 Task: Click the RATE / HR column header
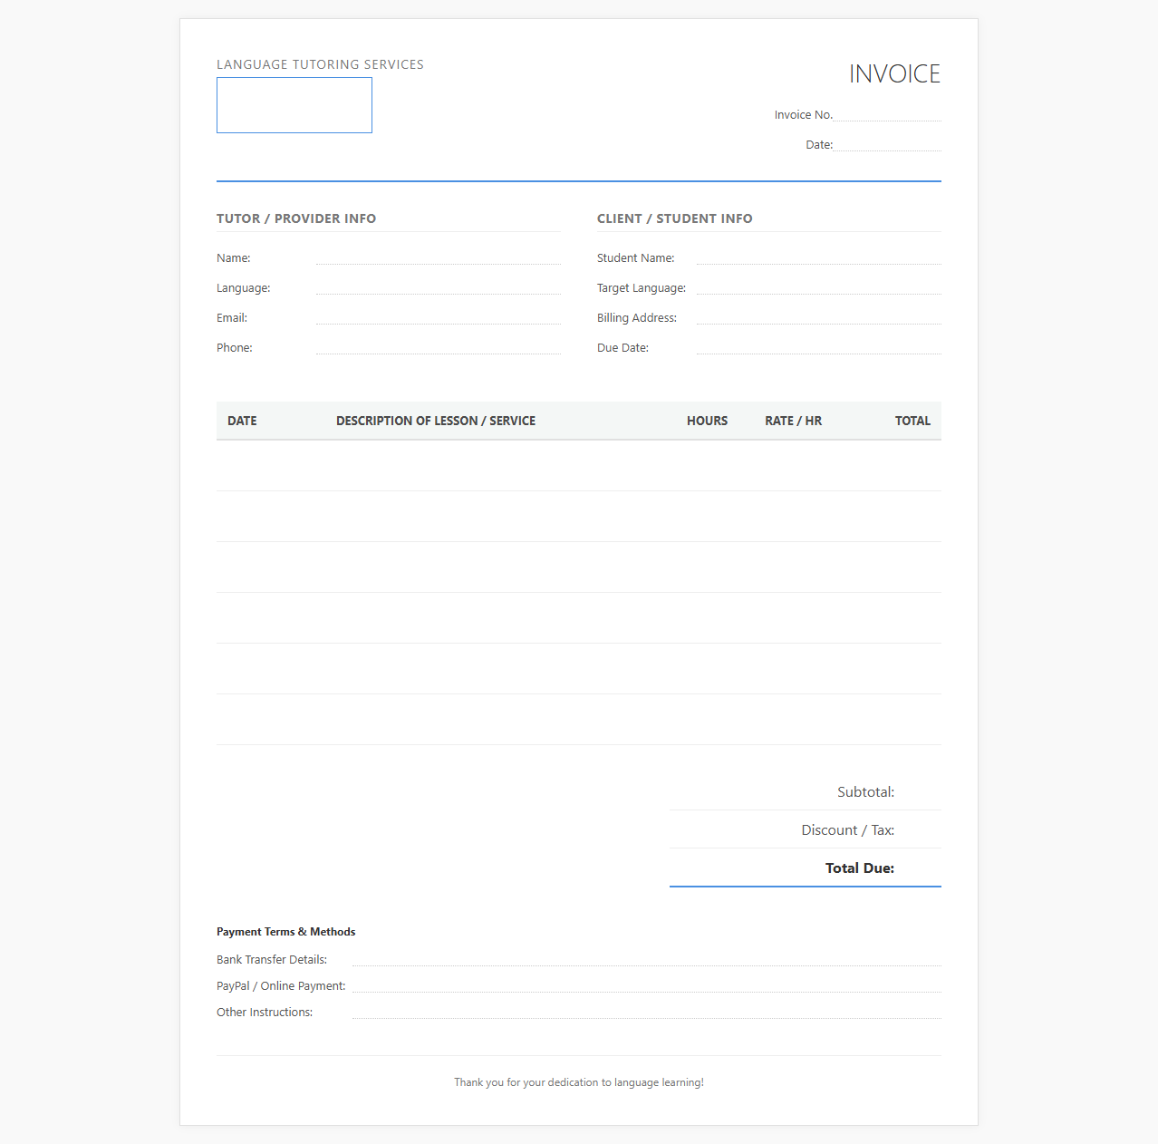(794, 421)
